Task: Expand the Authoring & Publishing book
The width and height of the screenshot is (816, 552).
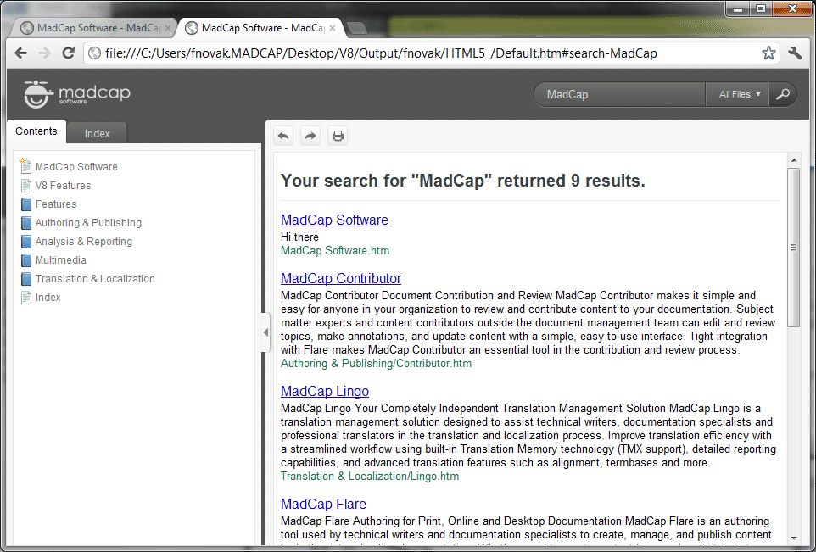Action: pyautogui.click(x=88, y=223)
